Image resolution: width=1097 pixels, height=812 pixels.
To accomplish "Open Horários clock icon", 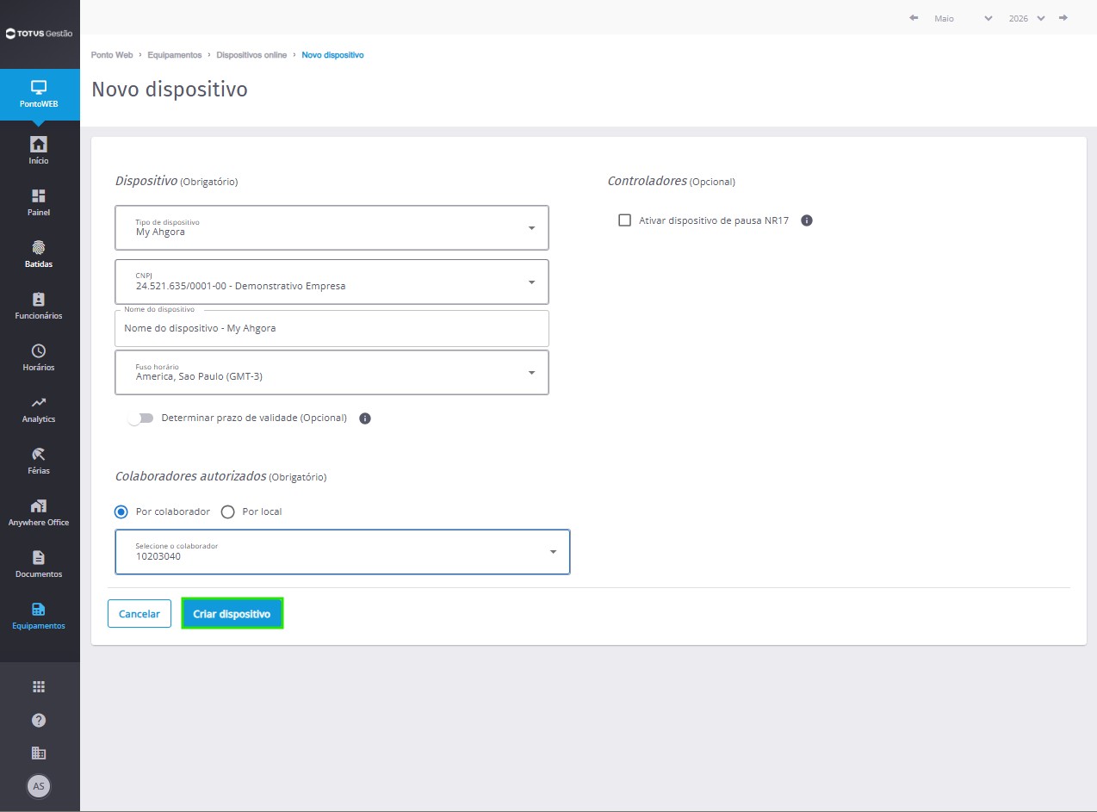I will click(38, 350).
